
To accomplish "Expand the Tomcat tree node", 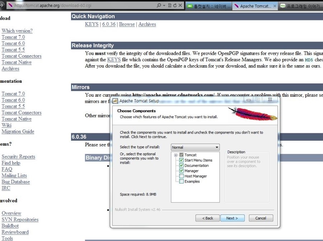I will [176, 155].
